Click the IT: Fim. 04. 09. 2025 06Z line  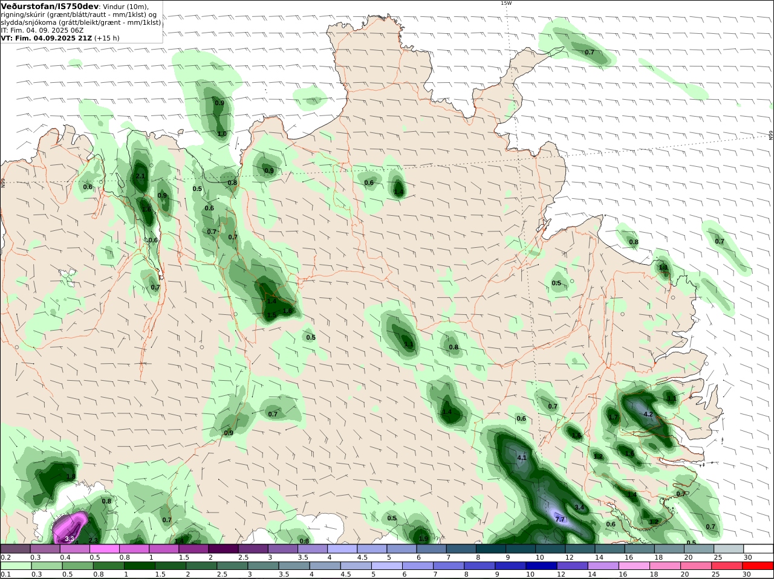42,30
